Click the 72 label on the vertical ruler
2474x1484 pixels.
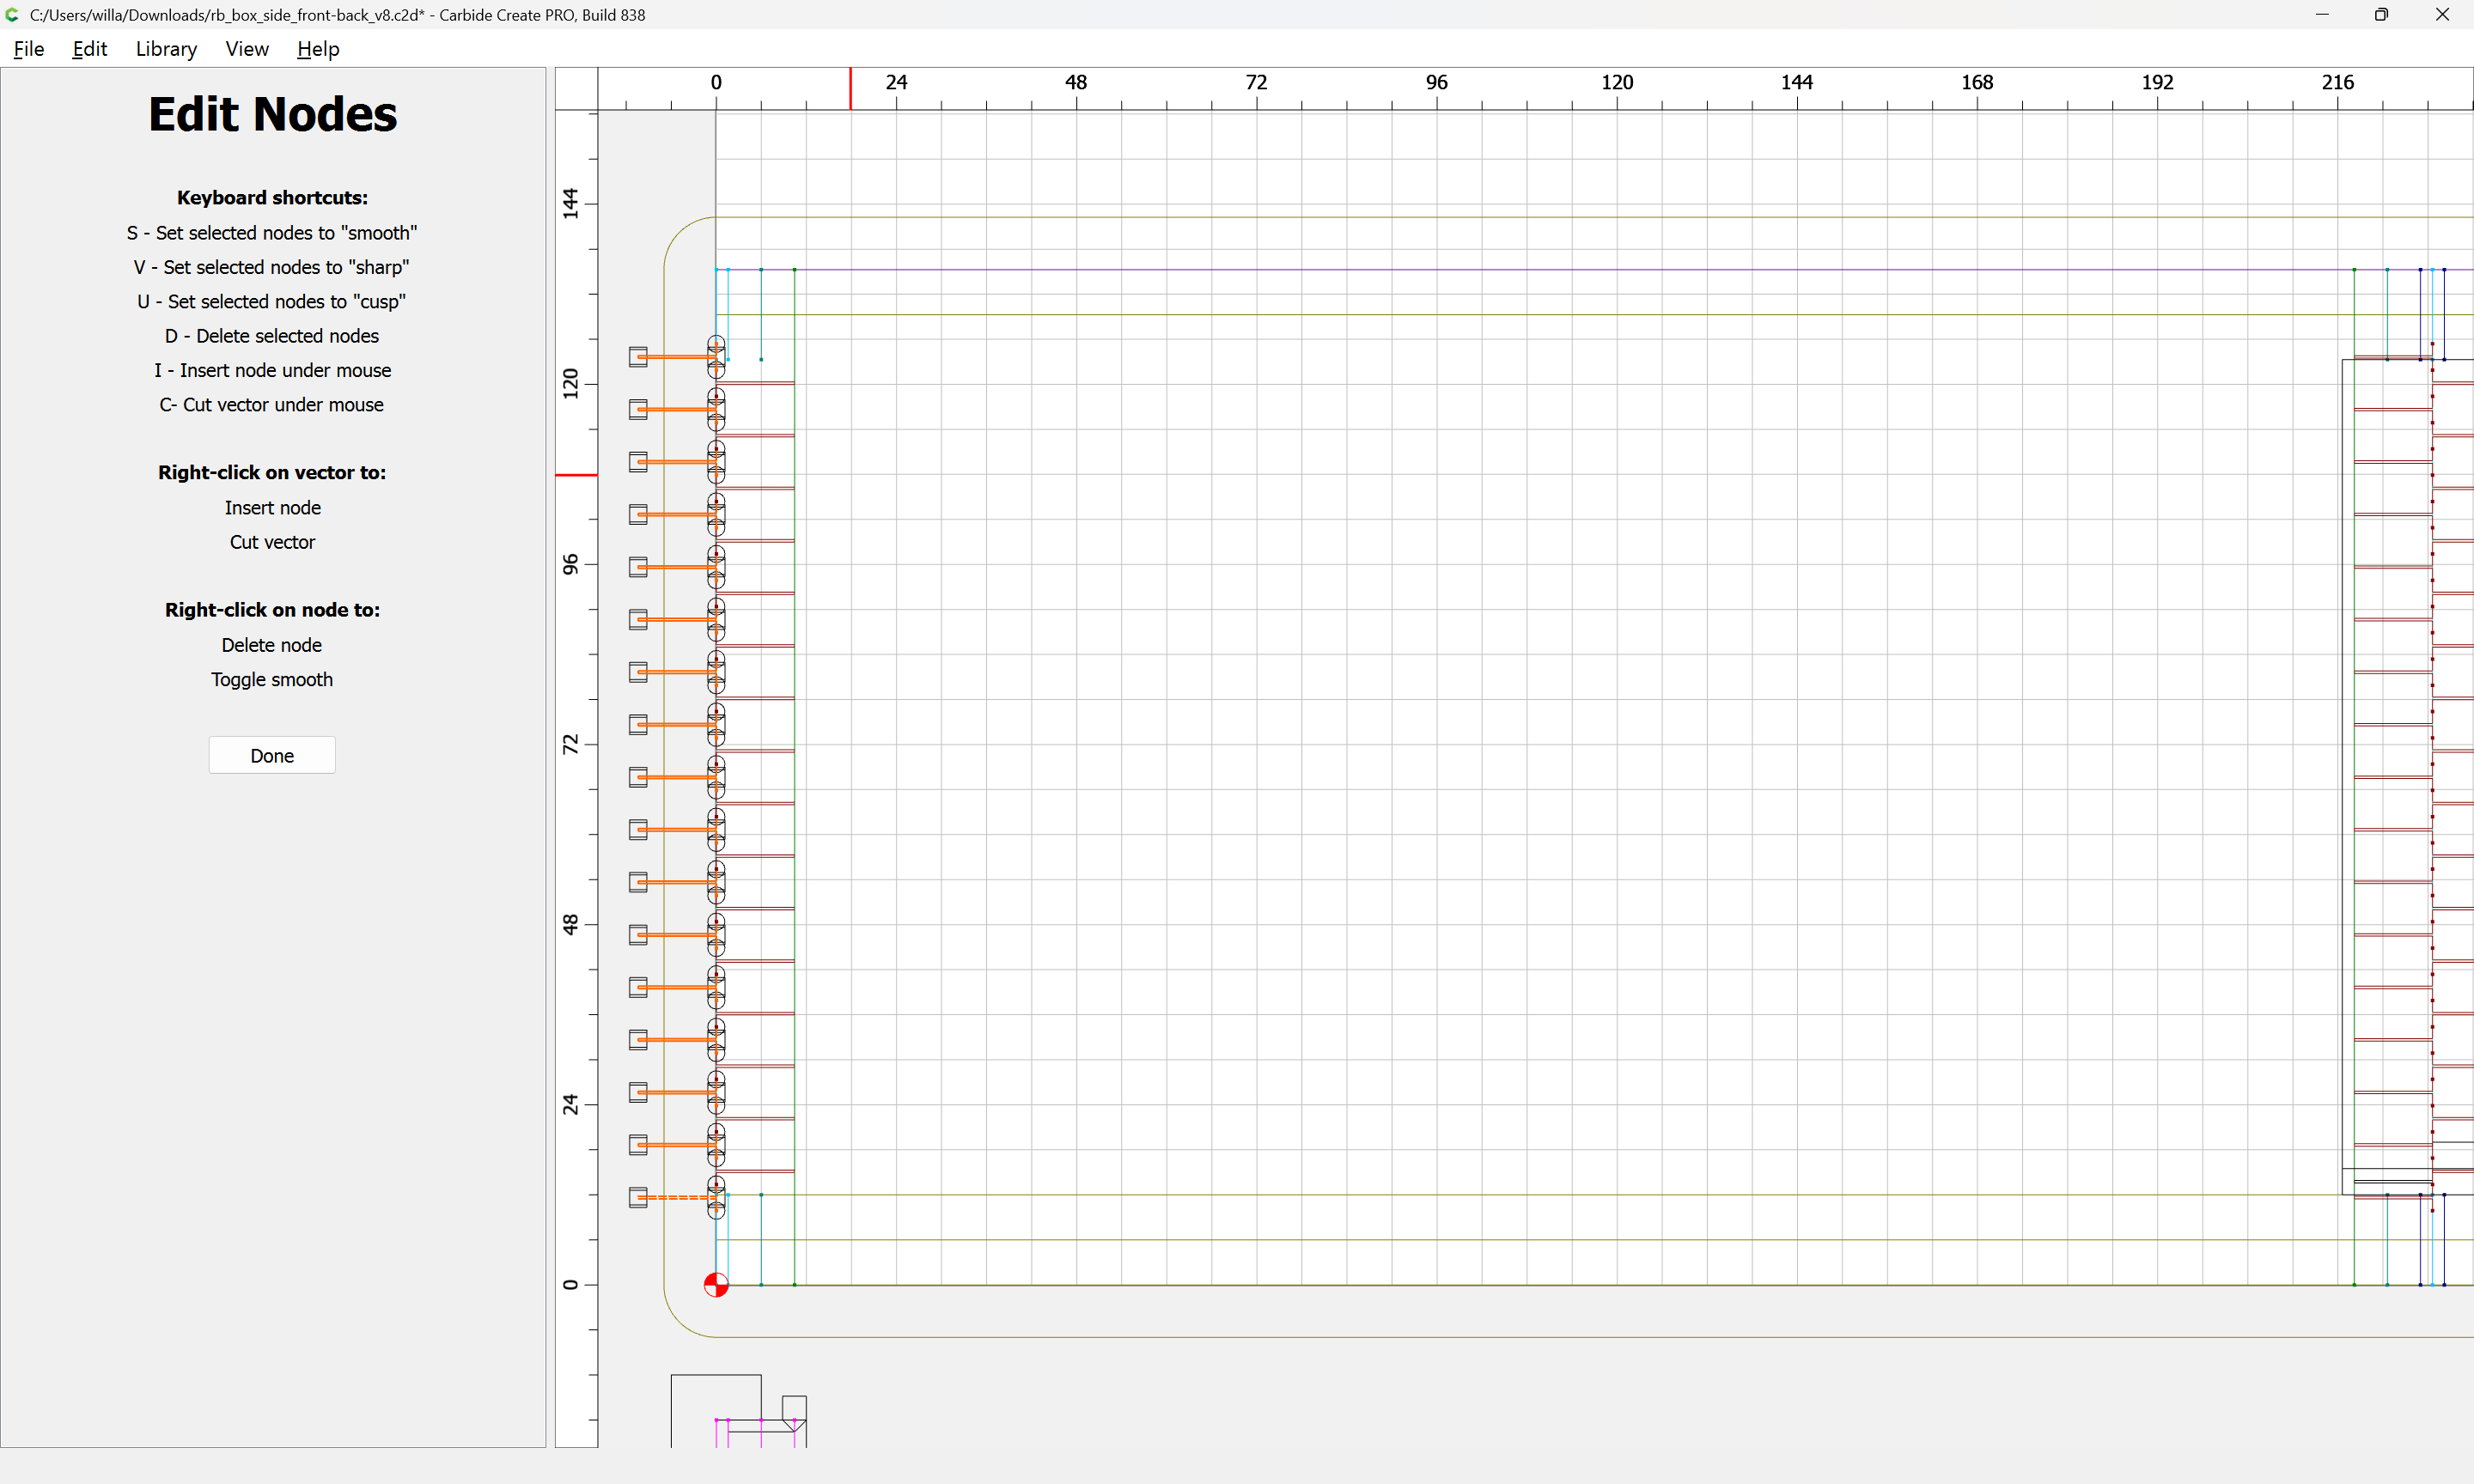click(x=570, y=744)
